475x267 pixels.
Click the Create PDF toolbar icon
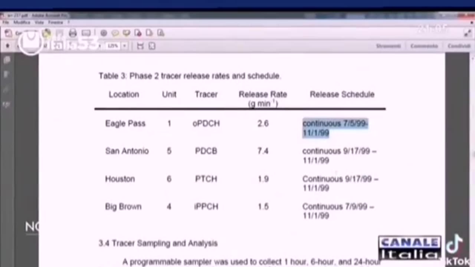point(8,33)
